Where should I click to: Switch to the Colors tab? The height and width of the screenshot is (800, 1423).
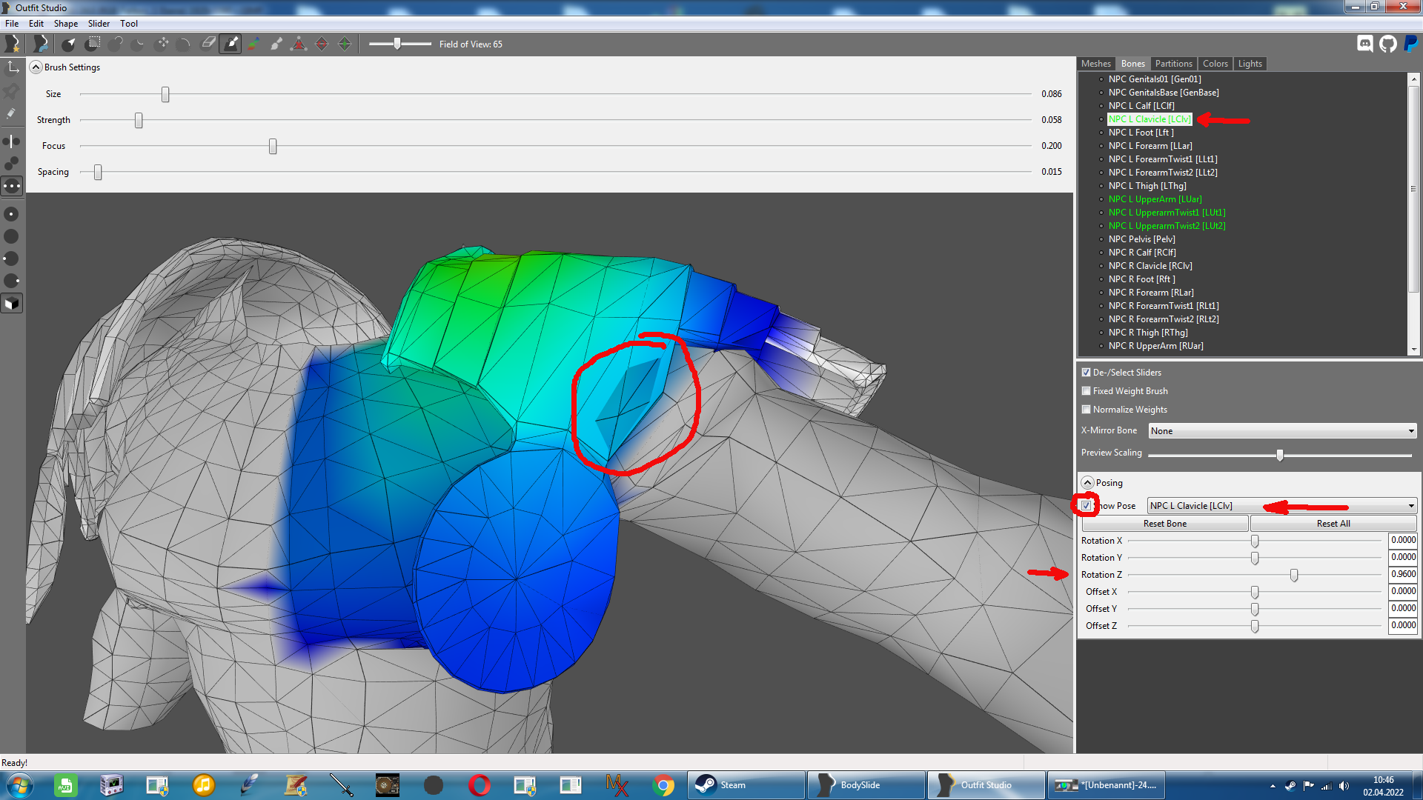click(1215, 64)
